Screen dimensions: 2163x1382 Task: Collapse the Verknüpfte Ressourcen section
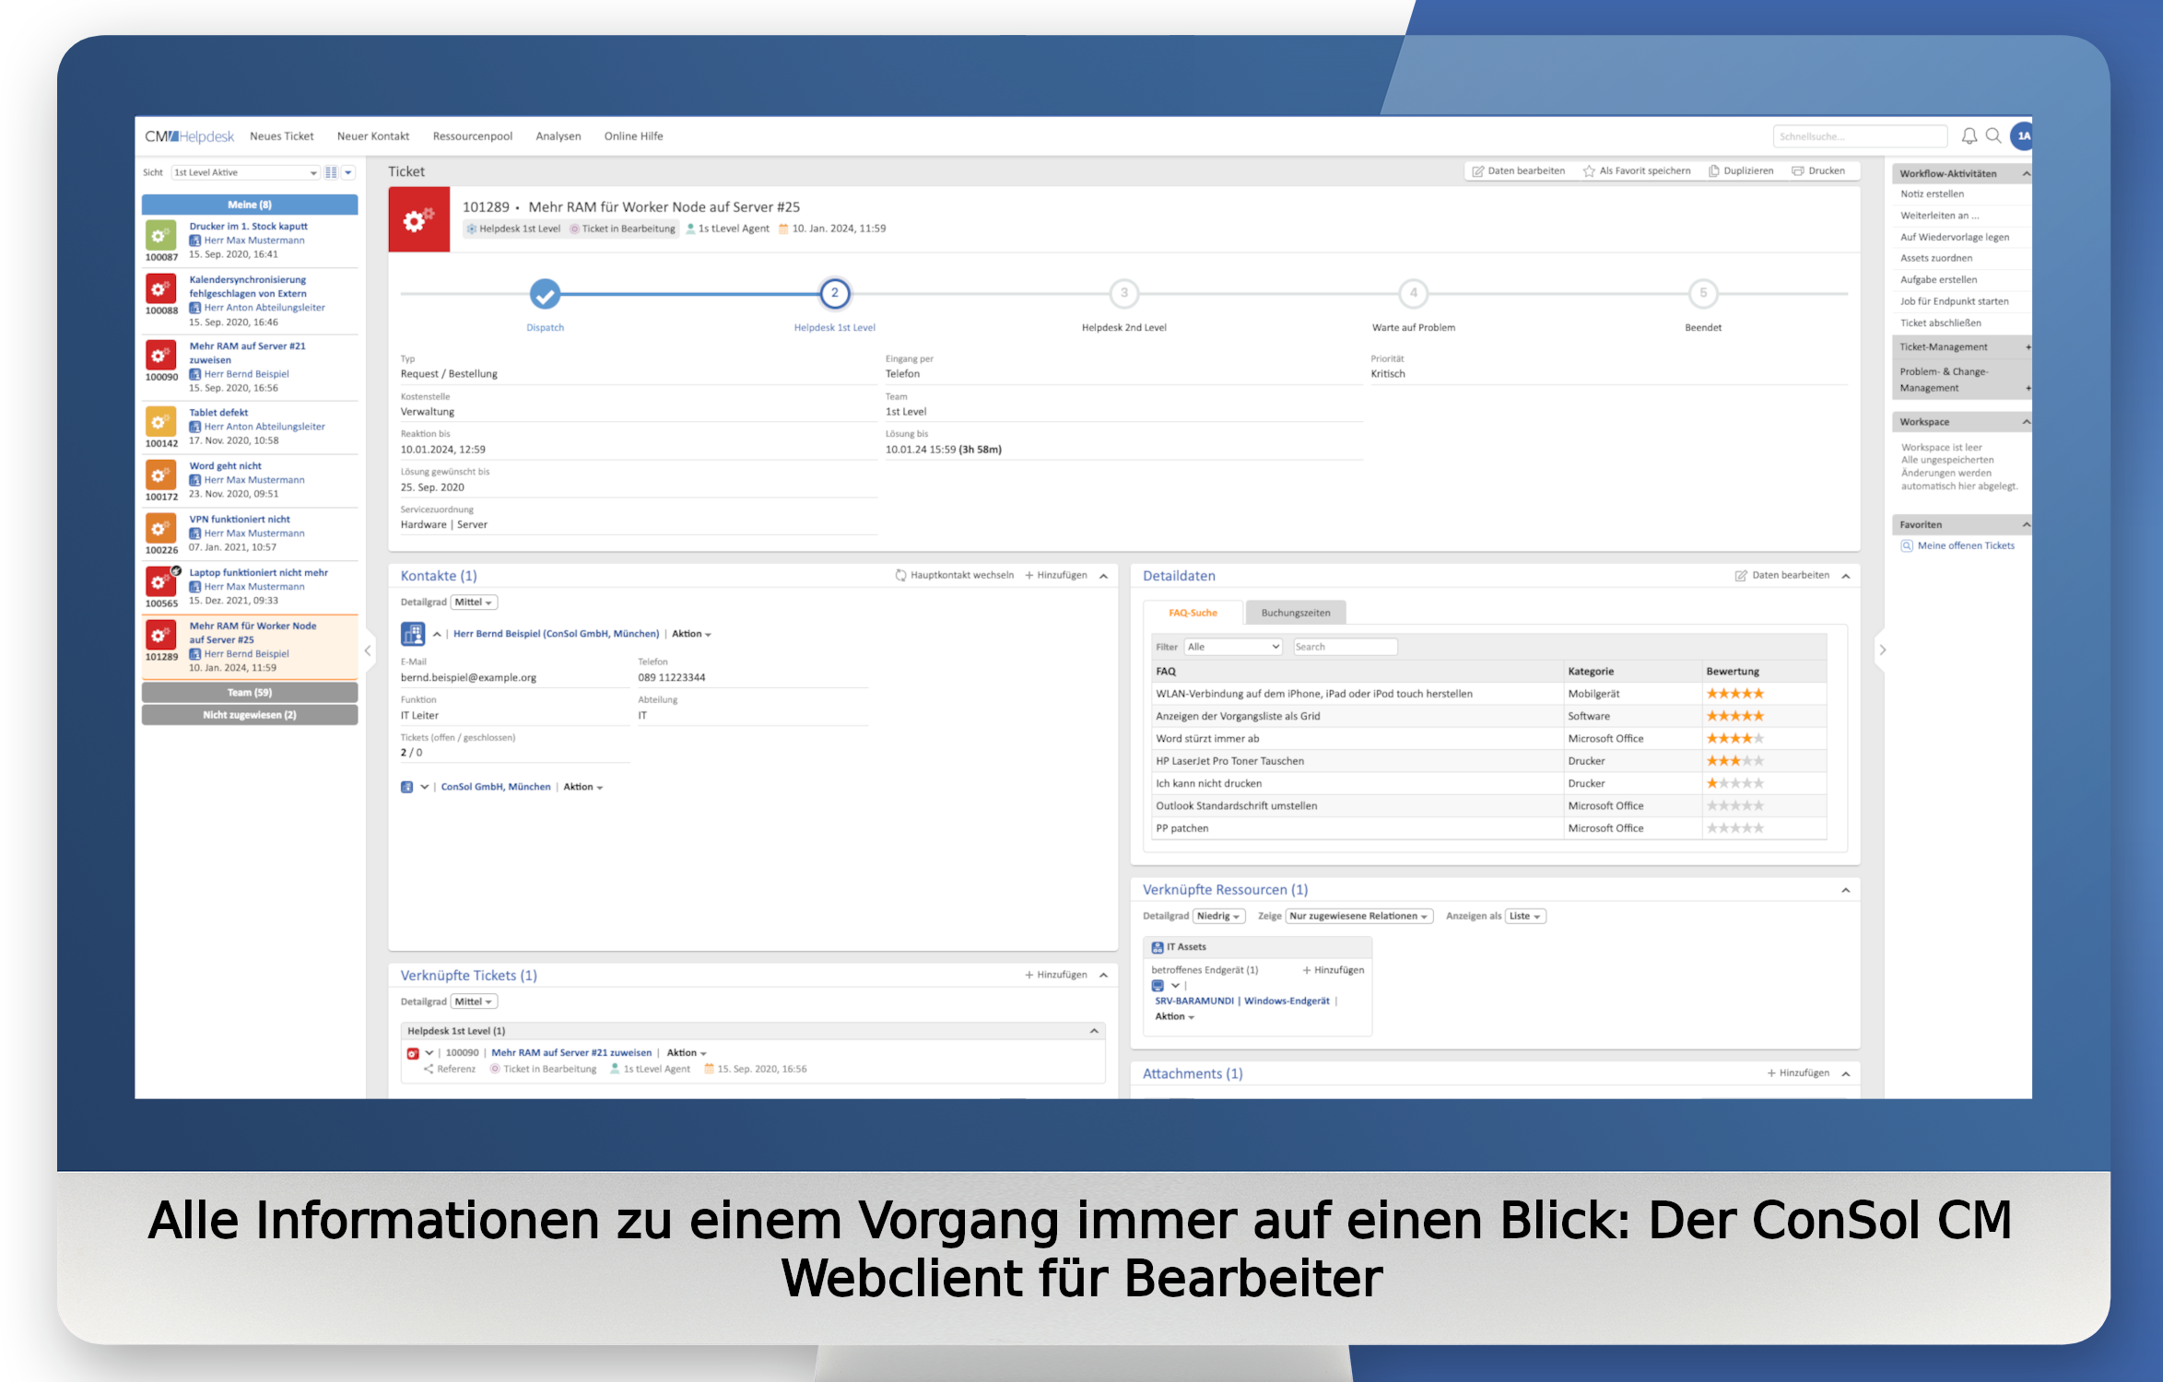point(1845,889)
